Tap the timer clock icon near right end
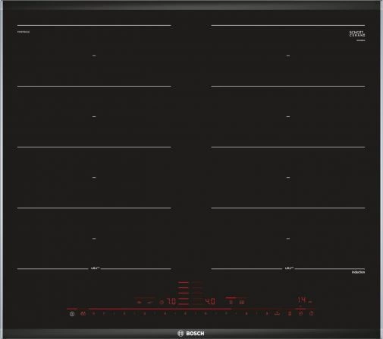Image resolution: width=383 pixels, height=339 pixels. 300,314
